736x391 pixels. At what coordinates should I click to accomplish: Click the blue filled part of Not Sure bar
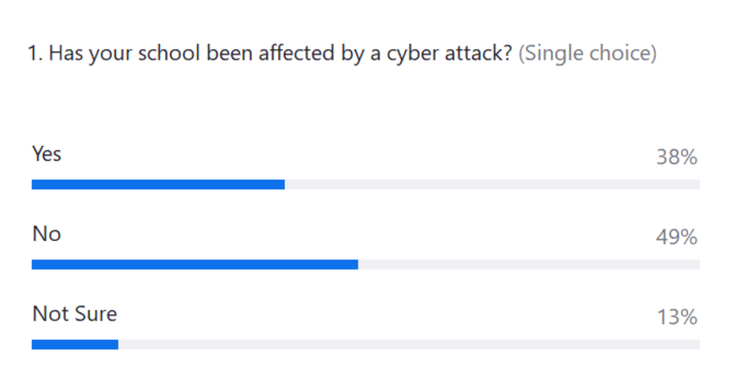pos(75,344)
